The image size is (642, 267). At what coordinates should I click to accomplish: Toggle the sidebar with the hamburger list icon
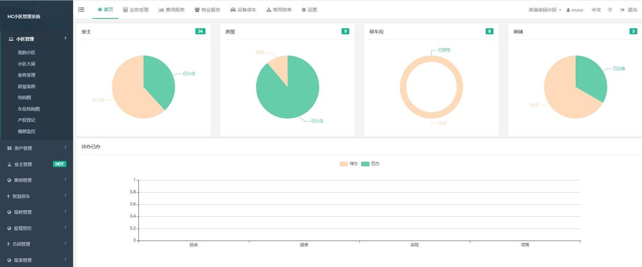(x=81, y=10)
